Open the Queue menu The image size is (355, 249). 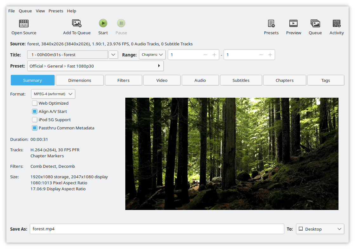coord(25,11)
